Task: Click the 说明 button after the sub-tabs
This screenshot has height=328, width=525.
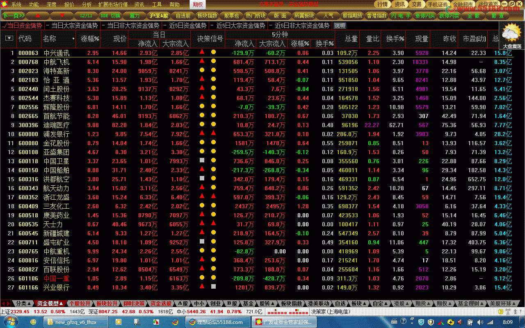Action: [340, 25]
